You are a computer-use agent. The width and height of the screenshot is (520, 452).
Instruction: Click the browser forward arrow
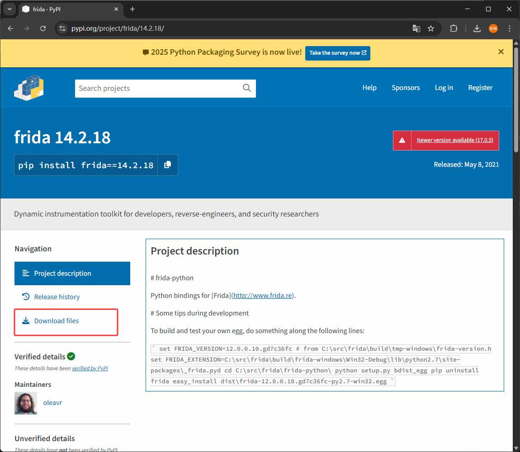[x=27, y=28]
